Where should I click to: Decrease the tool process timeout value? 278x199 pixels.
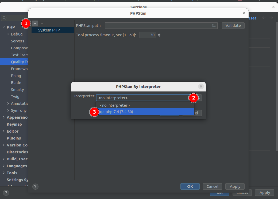[x=159, y=36]
